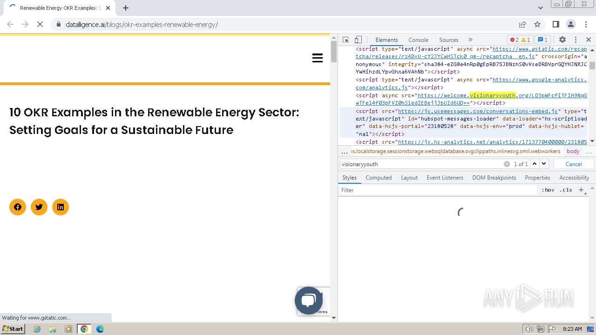
Task: Share article on LinkedIn
Action: click(61, 207)
